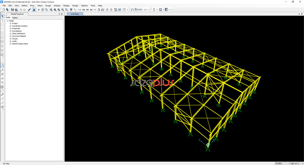Screen dimensions: 304x165
Task: Click the Show Deformed Shape icon
Action: pos(136,10)
